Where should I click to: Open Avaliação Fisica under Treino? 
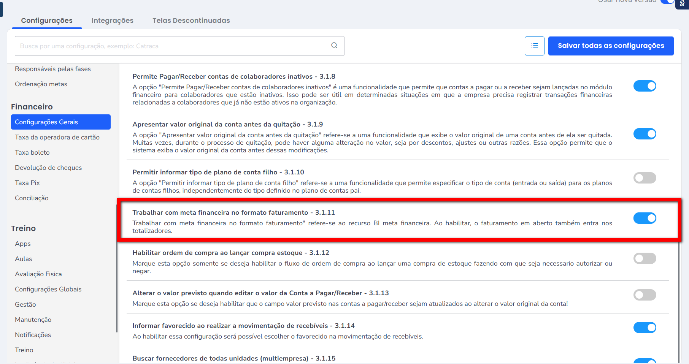(38, 274)
